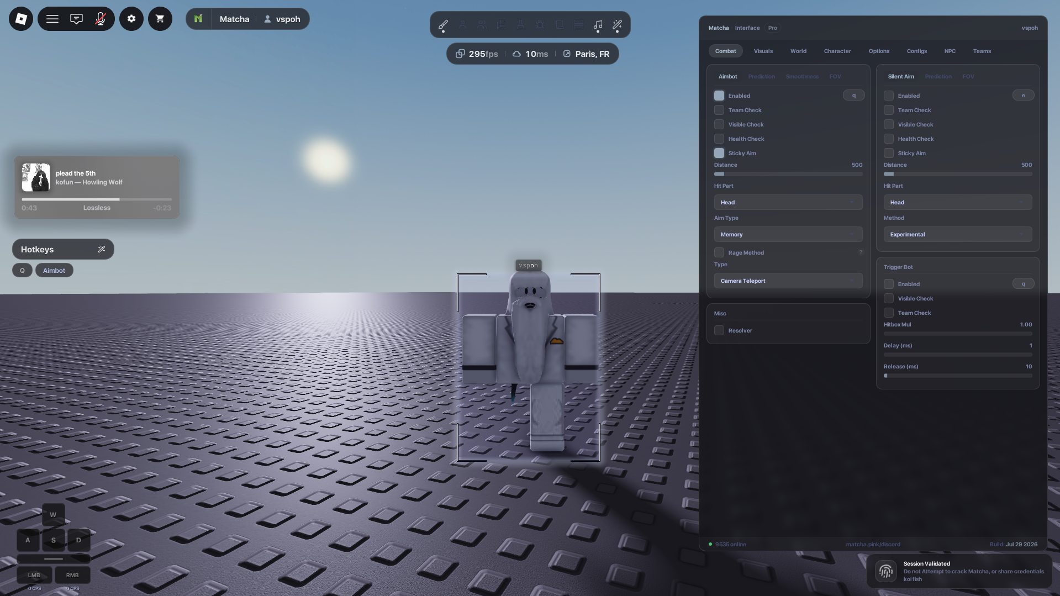Open the Configs tab

(916, 51)
